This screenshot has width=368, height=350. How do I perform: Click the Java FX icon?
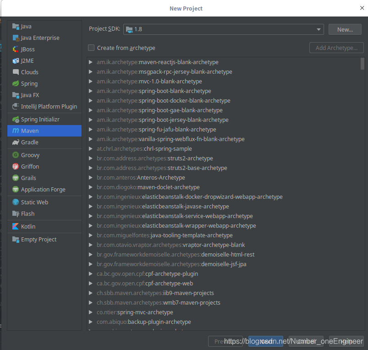pyautogui.click(x=16, y=95)
